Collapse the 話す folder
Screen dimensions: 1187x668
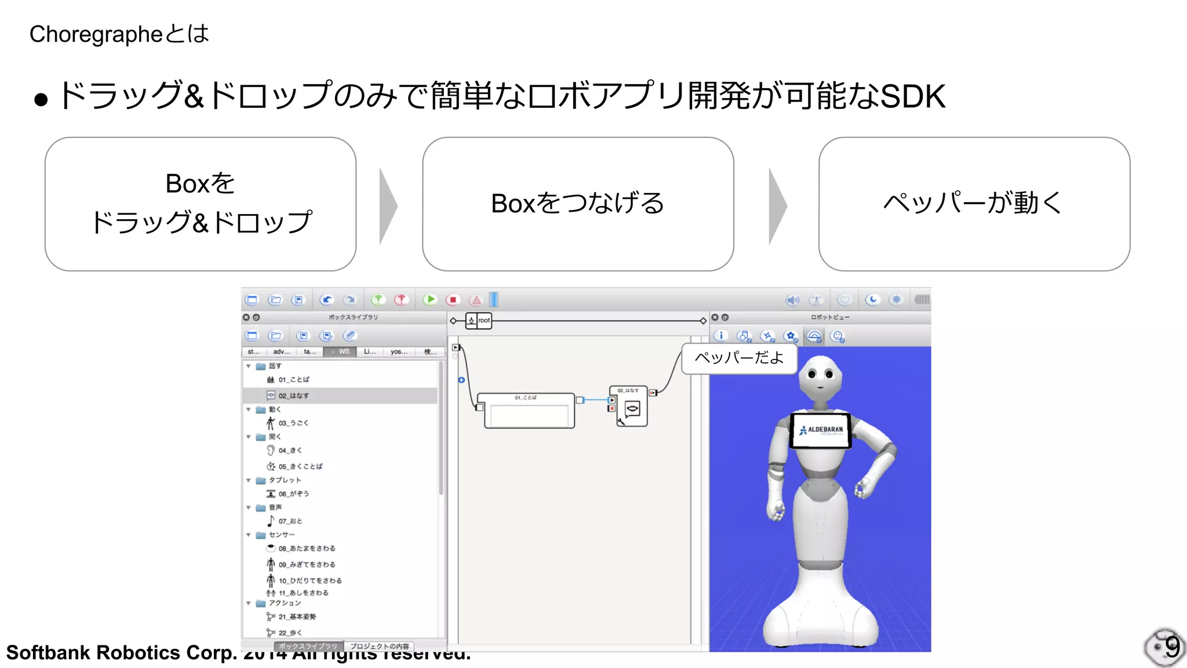pyautogui.click(x=249, y=366)
